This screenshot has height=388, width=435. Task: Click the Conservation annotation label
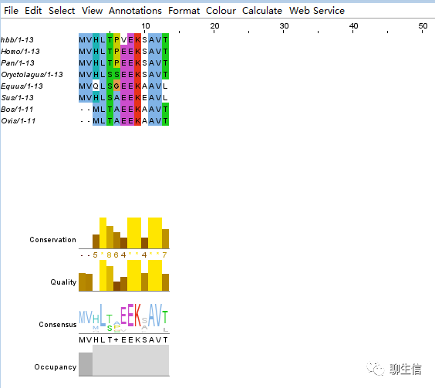52,240
